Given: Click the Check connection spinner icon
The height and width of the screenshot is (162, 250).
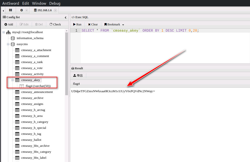Looking at the screenshot, I should pos(51,24).
